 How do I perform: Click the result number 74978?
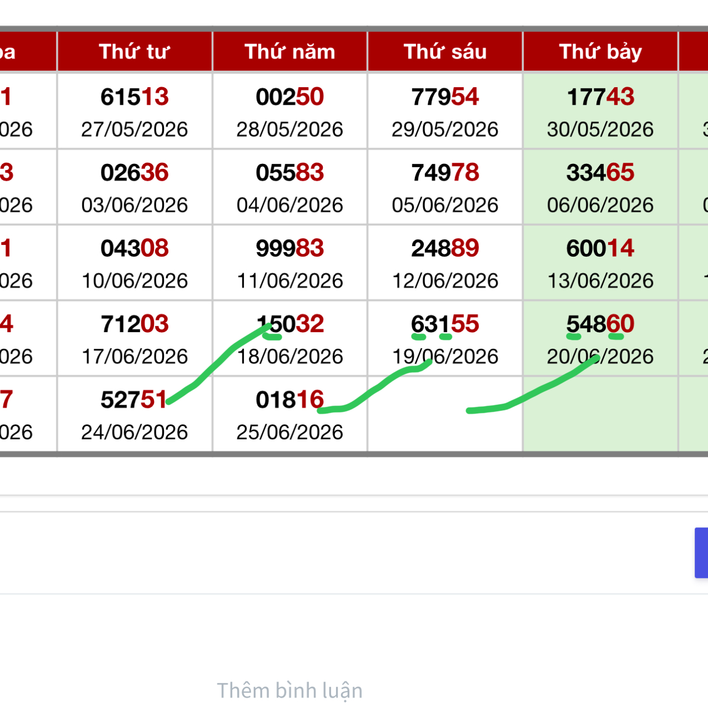tap(445, 173)
